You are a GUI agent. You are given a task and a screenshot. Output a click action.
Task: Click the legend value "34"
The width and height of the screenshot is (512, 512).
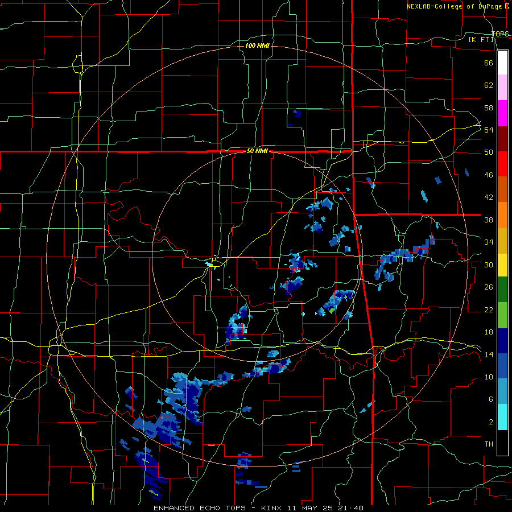click(489, 242)
